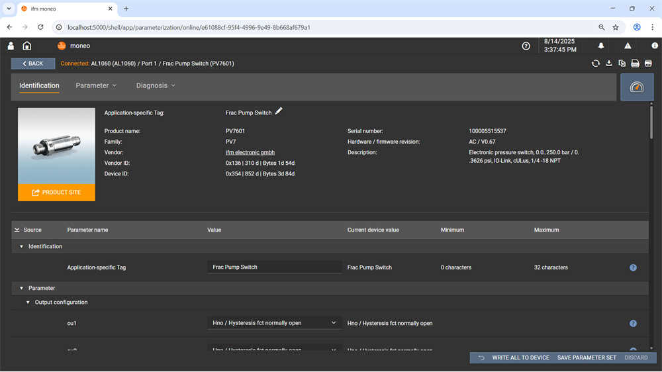Screen dimensions: 662x372
Task: Click the Parameter name column header
Action: 87,230
